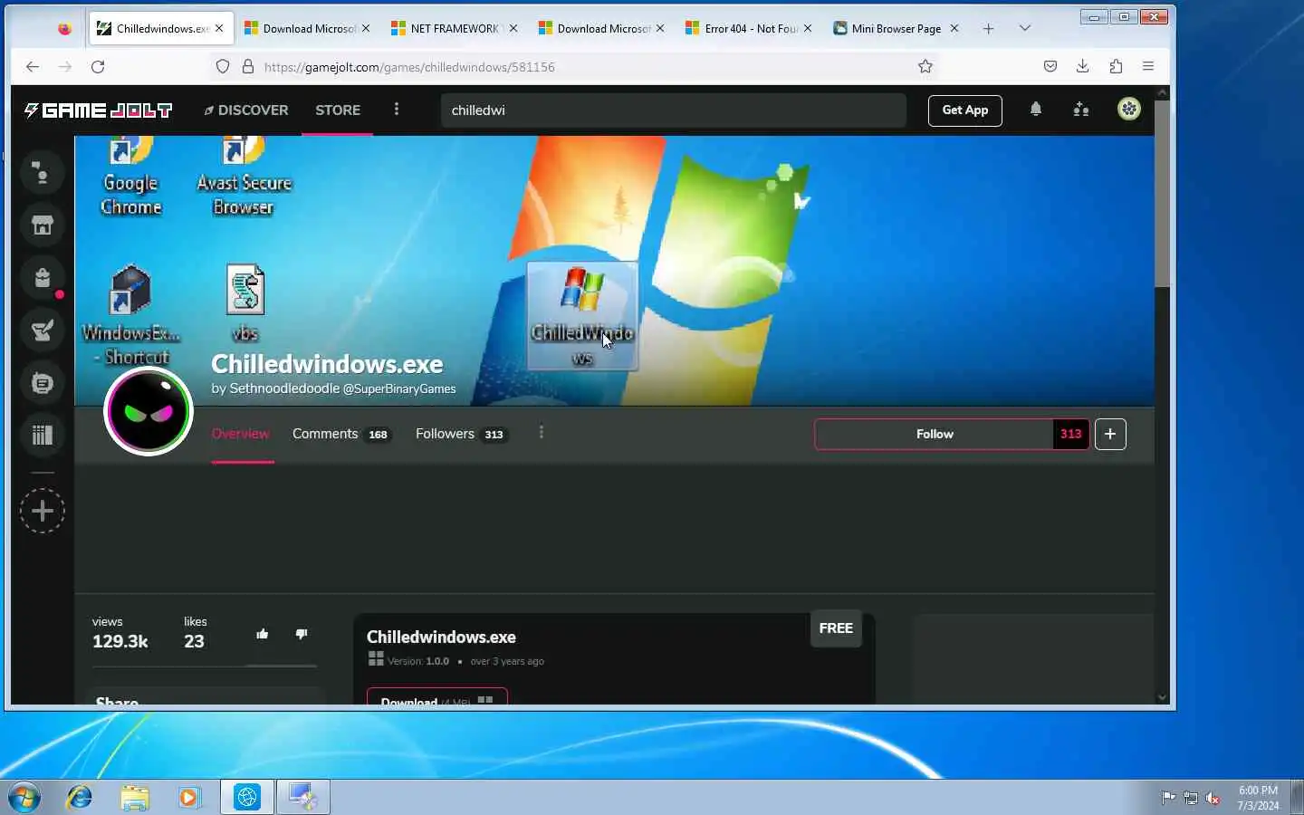Reload the page with refresh icon
Viewport: 1304px width, 815px height.
click(x=98, y=66)
